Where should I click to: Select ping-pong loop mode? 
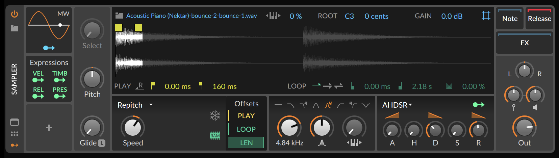tap(338, 86)
